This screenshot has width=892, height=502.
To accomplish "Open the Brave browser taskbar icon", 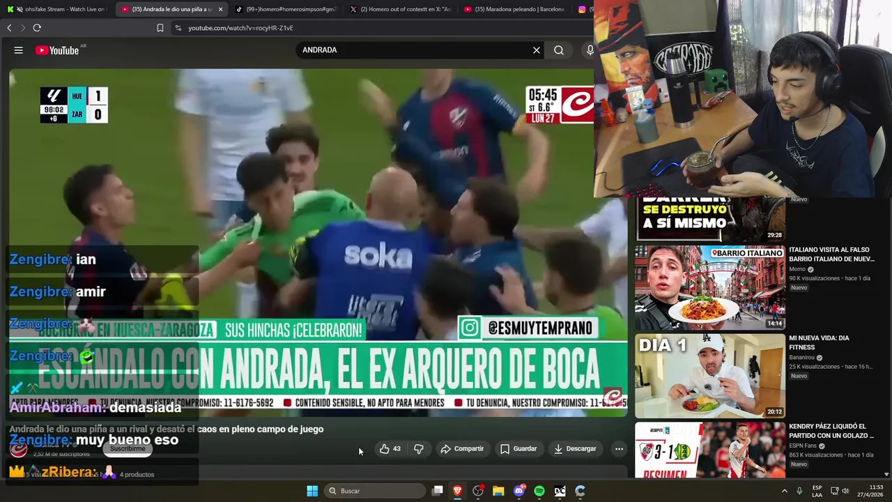I will pos(458,491).
